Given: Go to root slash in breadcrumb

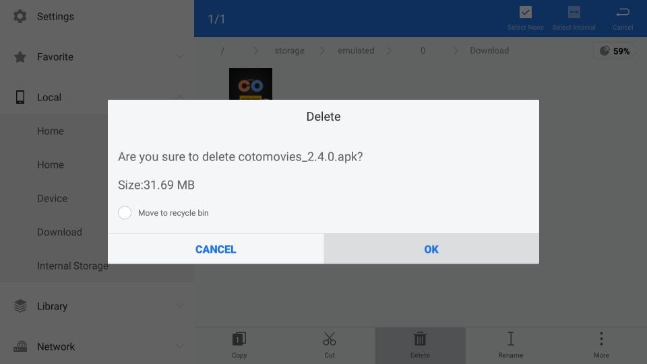Looking at the screenshot, I should 222,51.
